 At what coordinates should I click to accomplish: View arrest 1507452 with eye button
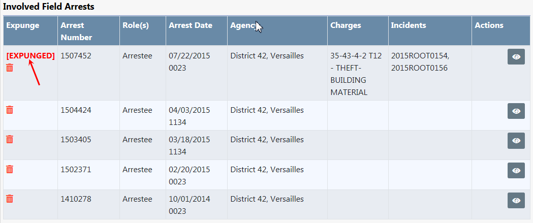(516, 57)
